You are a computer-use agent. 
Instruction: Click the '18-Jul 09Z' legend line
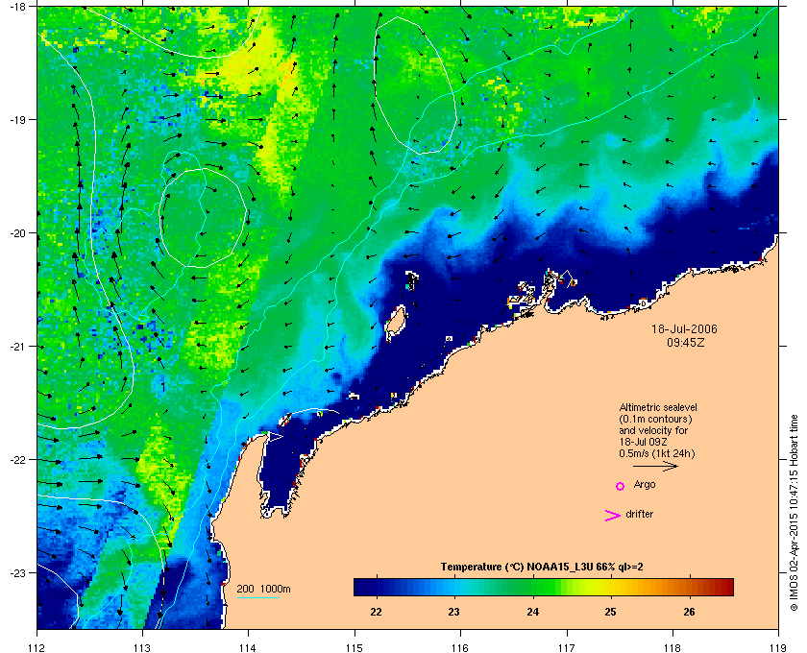[644, 442]
